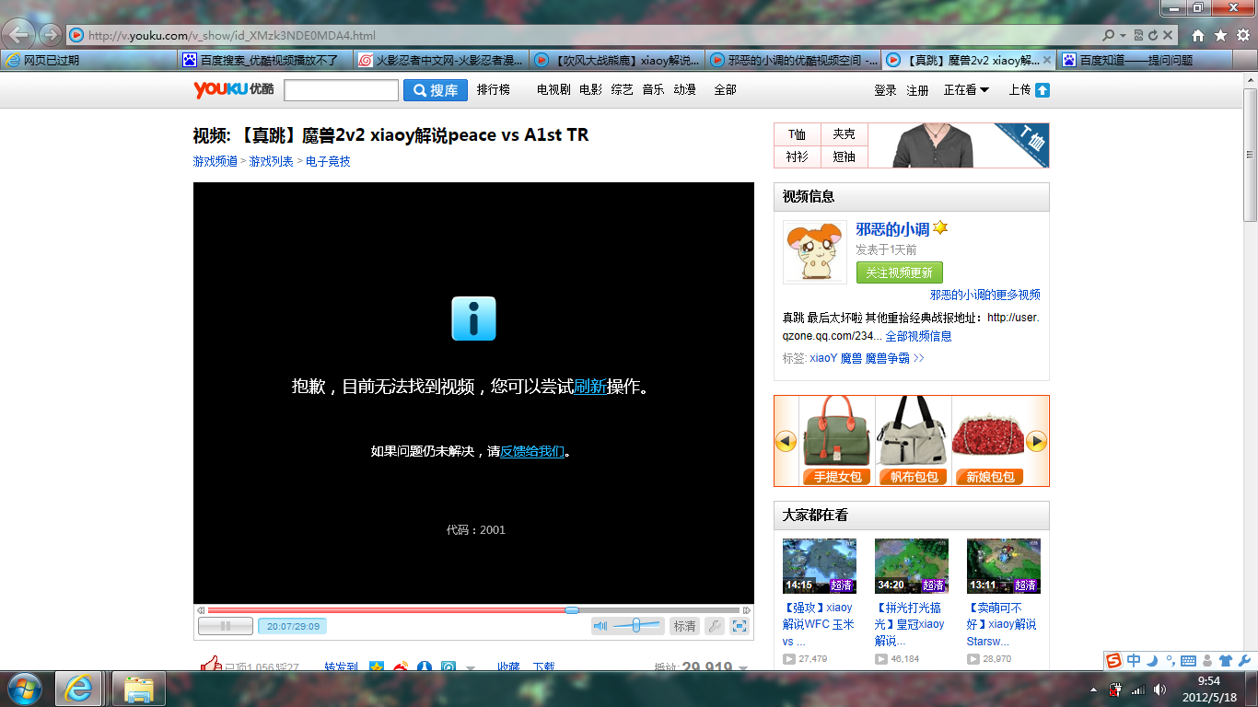Image resolution: width=1258 pixels, height=707 pixels.
Task: Toggle the half-moon width mode icon
Action: click(x=1152, y=660)
